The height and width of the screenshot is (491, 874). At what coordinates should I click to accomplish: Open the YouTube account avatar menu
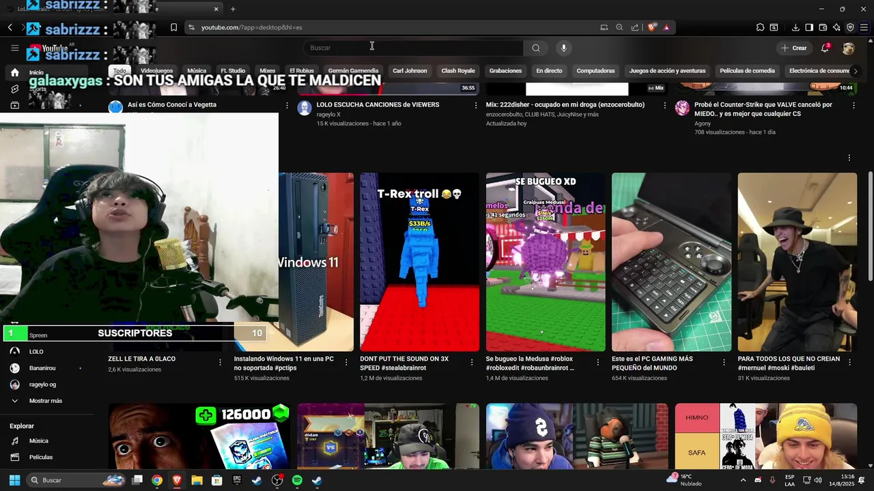pyautogui.click(x=848, y=48)
